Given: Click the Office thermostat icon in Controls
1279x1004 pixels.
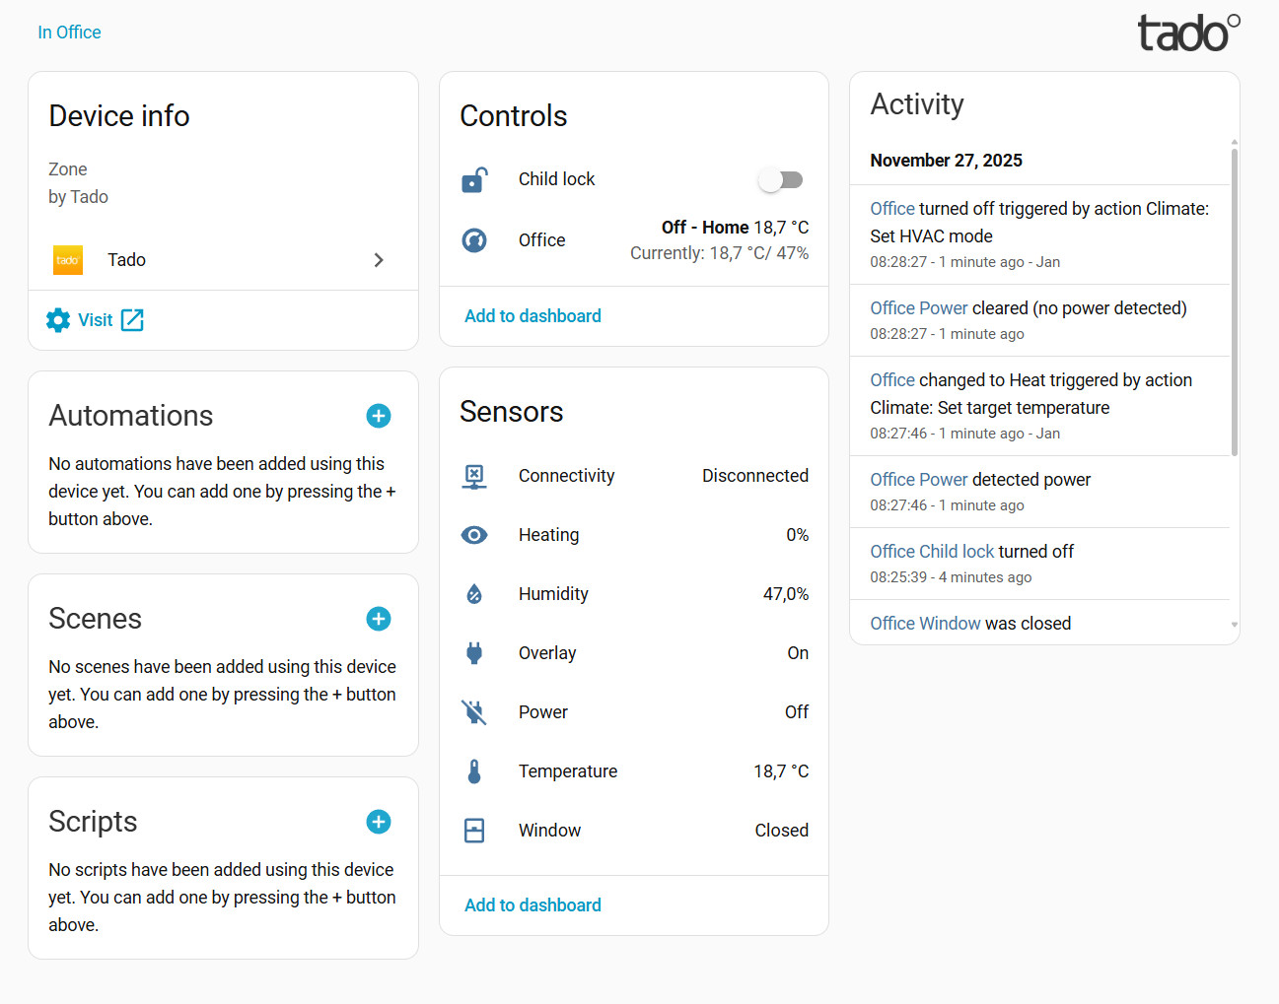Looking at the screenshot, I should coord(474,240).
